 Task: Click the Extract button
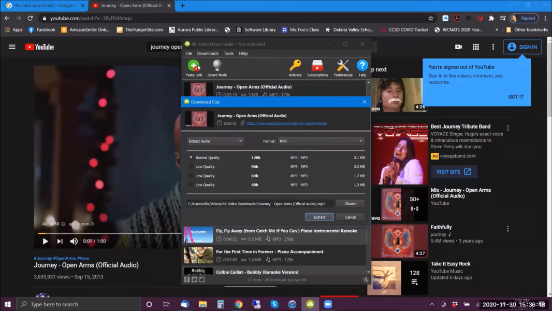coord(319,217)
